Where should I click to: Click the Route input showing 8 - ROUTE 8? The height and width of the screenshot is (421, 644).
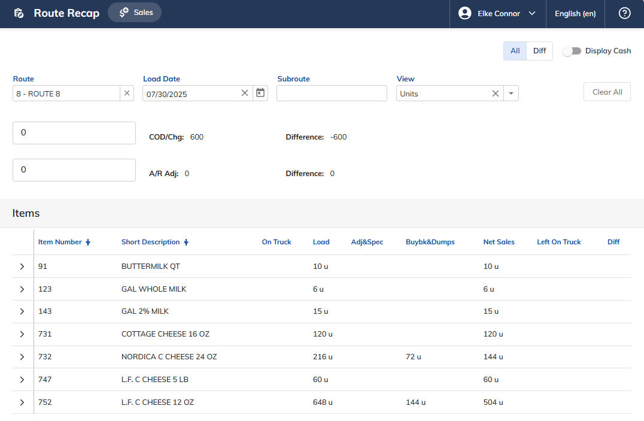(66, 93)
